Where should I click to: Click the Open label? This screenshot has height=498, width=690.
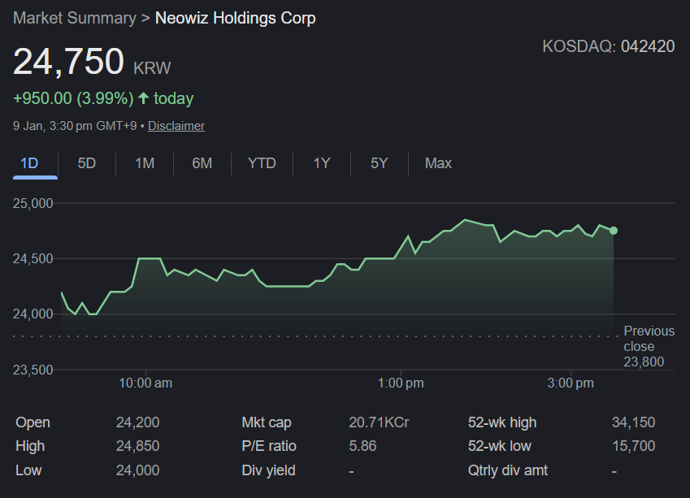click(x=33, y=422)
